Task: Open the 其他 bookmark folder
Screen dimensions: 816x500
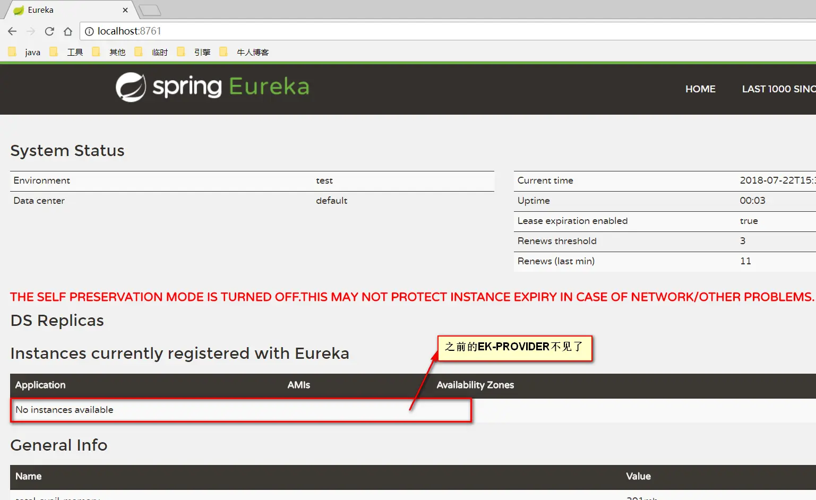Action: tap(109, 52)
